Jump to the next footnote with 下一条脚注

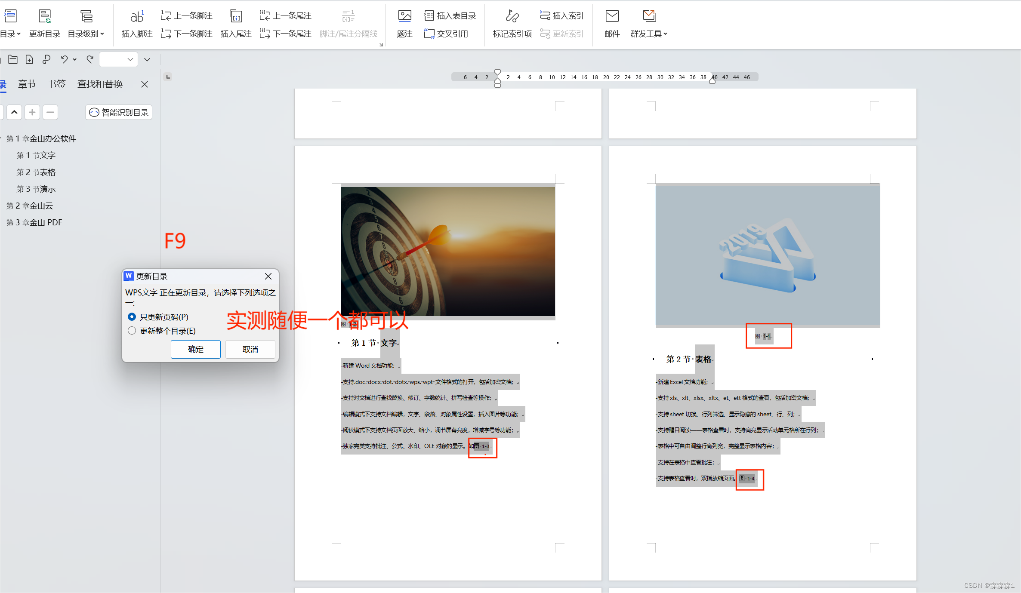(x=186, y=34)
